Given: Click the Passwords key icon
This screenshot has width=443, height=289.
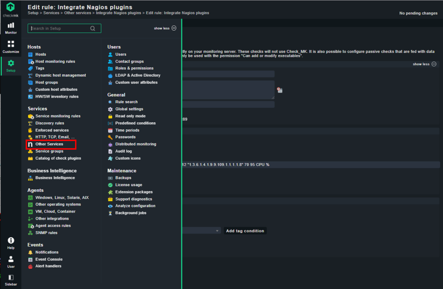Looking at the screenshot, I should (x=110, y=137).
